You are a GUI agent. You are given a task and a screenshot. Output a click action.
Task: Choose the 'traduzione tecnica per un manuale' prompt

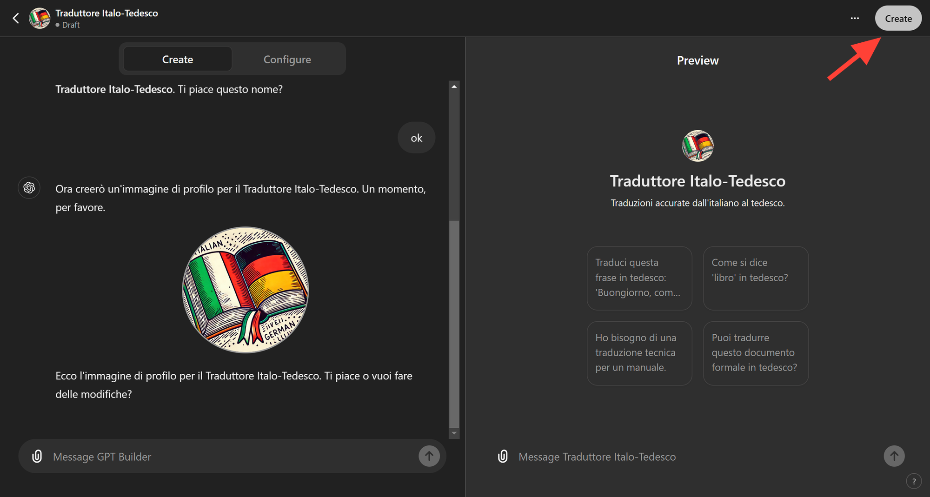tap(639, 353)
